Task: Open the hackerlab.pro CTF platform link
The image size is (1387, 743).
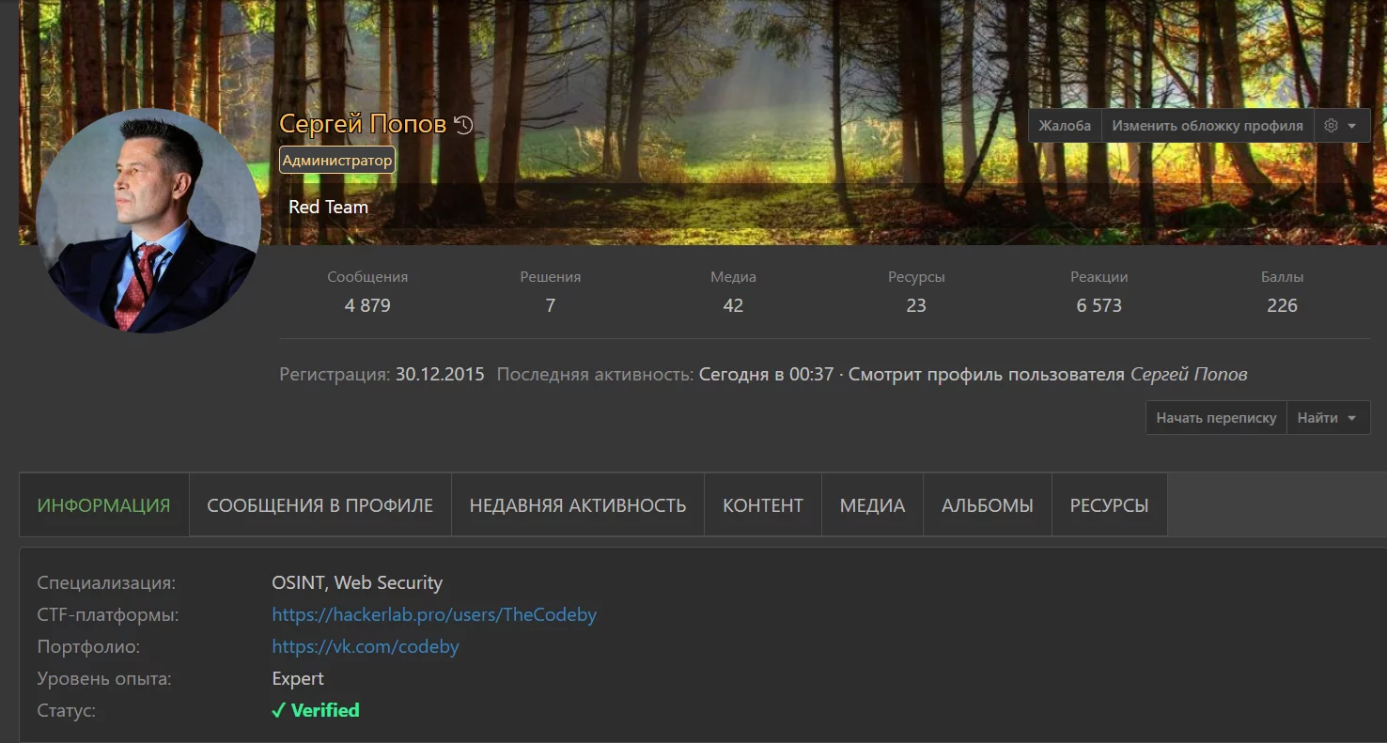Action: tap(433, 614)
